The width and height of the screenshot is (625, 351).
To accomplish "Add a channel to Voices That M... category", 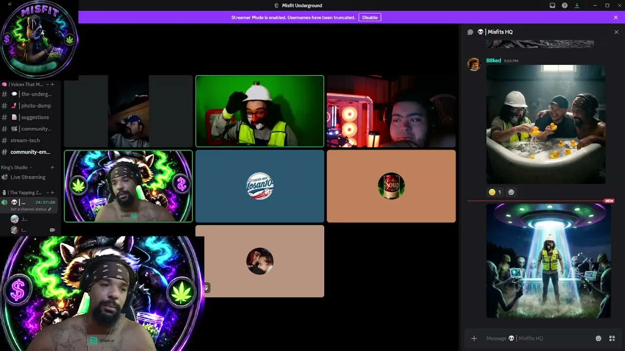I will 52,84.
